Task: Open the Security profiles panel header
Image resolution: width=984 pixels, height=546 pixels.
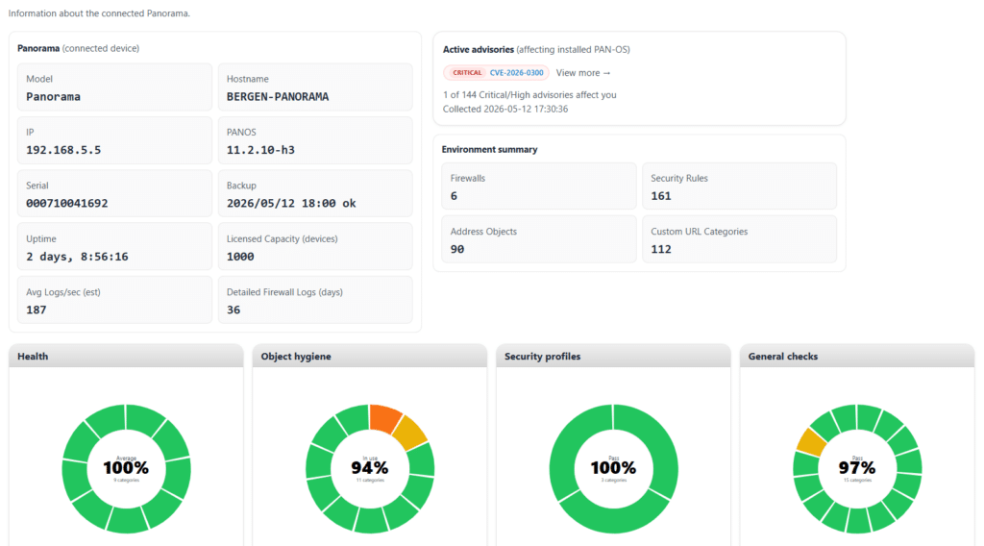Action: pyautogui.click(x=613, y=356)
